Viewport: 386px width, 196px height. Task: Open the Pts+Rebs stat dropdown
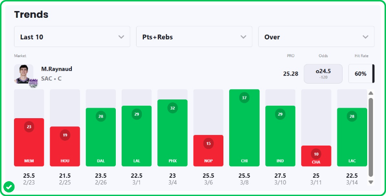click(194, 37)
